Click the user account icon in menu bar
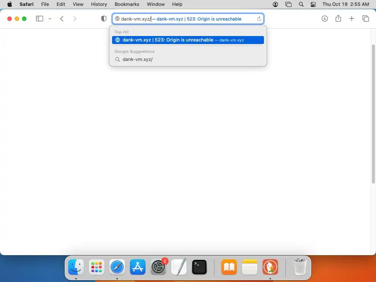The width and height of the screenshot is (376, 282). pyautogui.click(x=275, y=4)
